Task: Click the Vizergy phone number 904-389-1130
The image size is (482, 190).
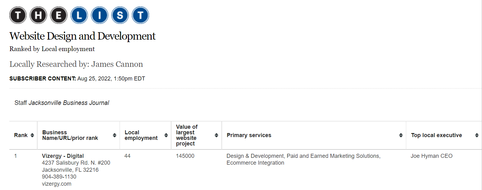Action: coord(59,177)
